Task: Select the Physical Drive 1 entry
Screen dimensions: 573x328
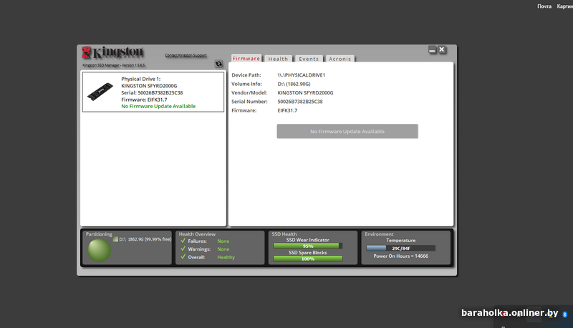Action: click(x=153, y=92)
